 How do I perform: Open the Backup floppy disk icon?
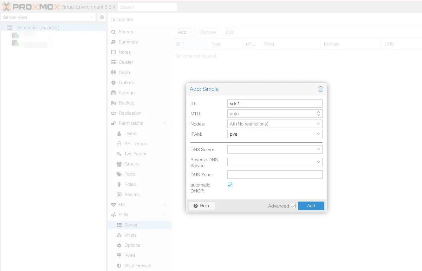113,103
